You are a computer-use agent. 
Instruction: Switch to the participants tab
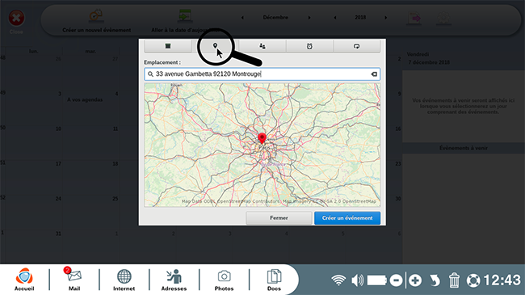point(262,46)
